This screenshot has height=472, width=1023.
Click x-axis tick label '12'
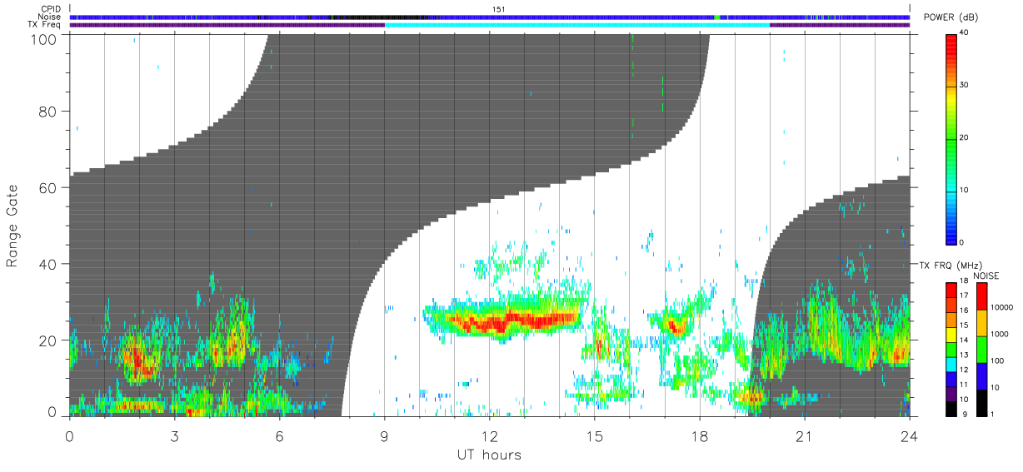(x=489, y=436)
